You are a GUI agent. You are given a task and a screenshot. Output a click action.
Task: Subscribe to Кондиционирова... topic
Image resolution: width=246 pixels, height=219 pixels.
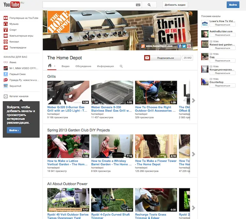[222, 73]
